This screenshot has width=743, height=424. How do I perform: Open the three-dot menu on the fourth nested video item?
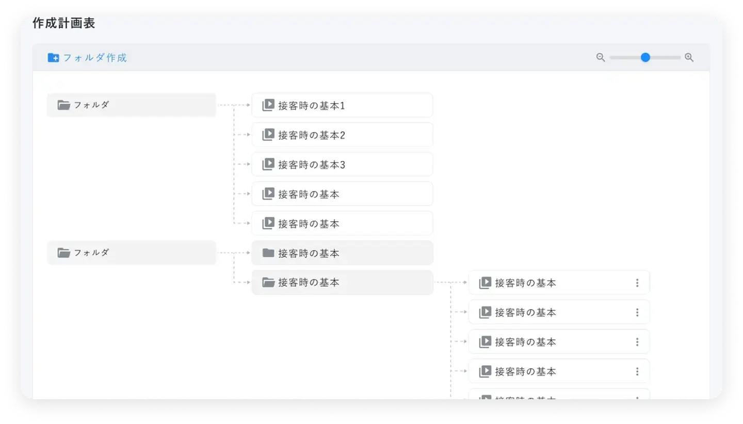(637, 371)
